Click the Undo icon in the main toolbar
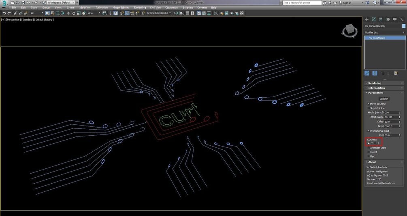 tap(4, 13)
